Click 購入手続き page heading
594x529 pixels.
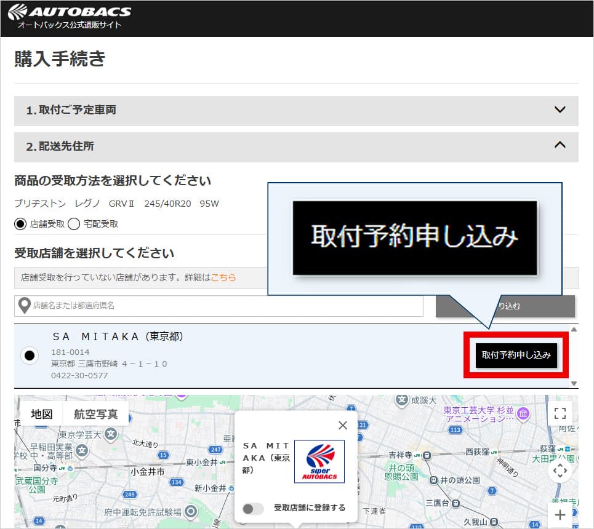[x=60, y=59]
